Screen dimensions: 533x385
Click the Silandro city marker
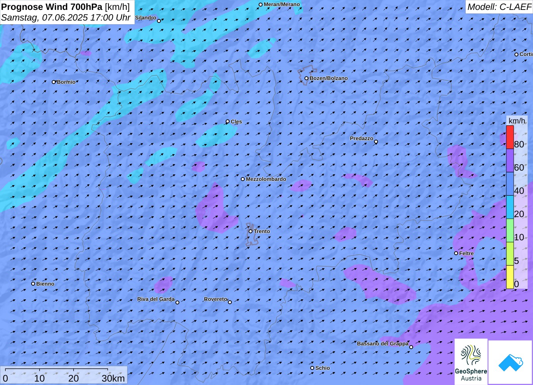point(159,21)
